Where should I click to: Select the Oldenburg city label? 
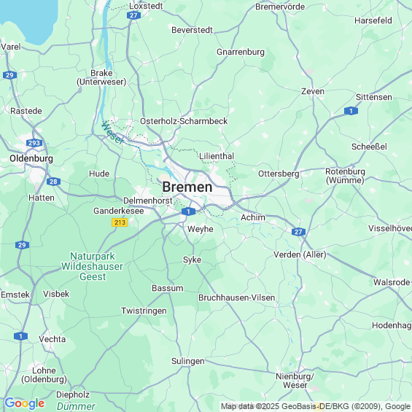(31, 158)
